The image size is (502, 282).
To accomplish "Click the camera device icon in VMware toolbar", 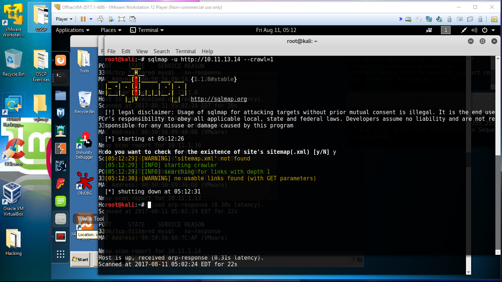I will point(460,19).
